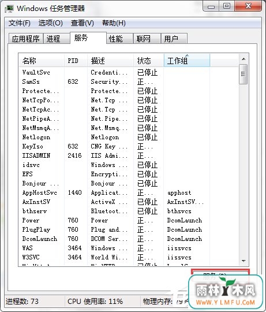Select the KeyIso service row
This screenshot has height=312, width=266.
pyautogui.click(x=128, y=146)
